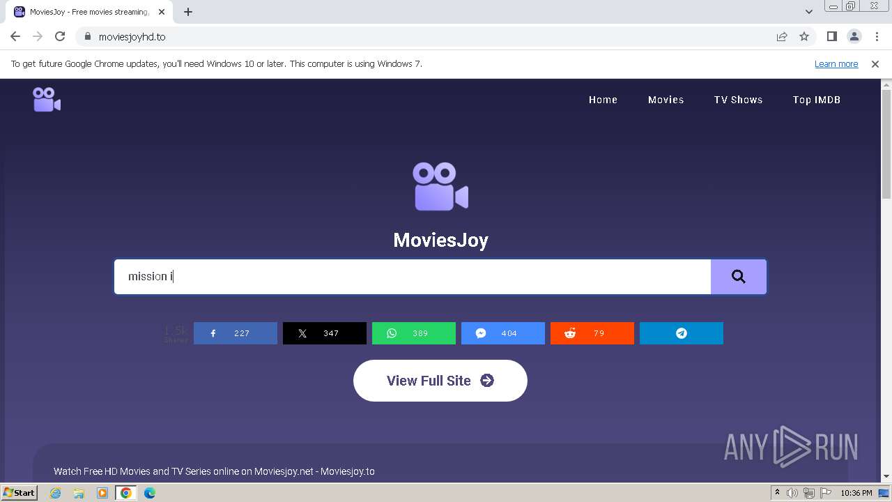
Task: Open the Chrome profile menu
Action: pos(854,36)
